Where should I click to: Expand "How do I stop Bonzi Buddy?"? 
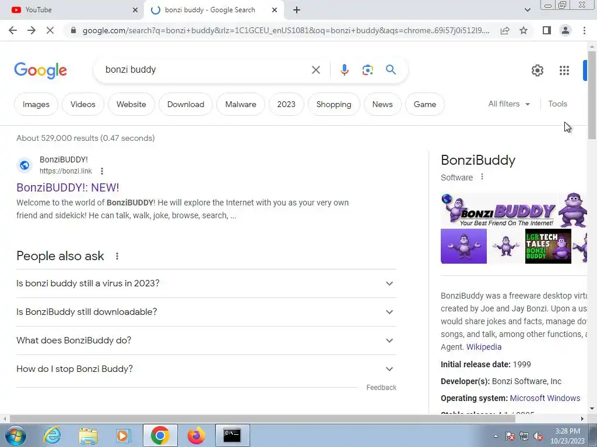coord(206,369)
